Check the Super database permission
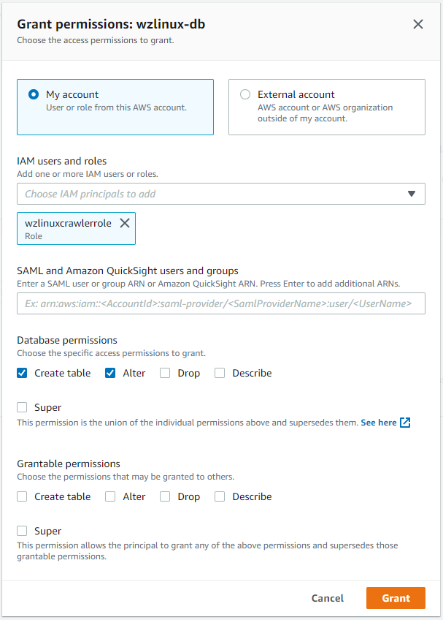Viewport: 443px width, 620px height. click(23, 407)
